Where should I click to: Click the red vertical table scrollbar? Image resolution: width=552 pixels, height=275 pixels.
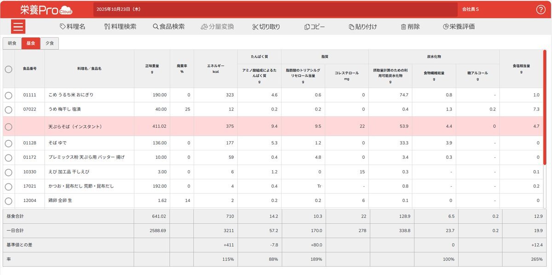click(x=545, y=107)
